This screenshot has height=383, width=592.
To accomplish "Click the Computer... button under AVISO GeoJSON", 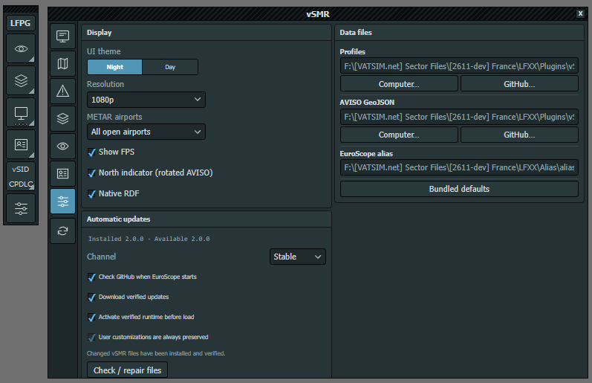I will click(399, 135).
